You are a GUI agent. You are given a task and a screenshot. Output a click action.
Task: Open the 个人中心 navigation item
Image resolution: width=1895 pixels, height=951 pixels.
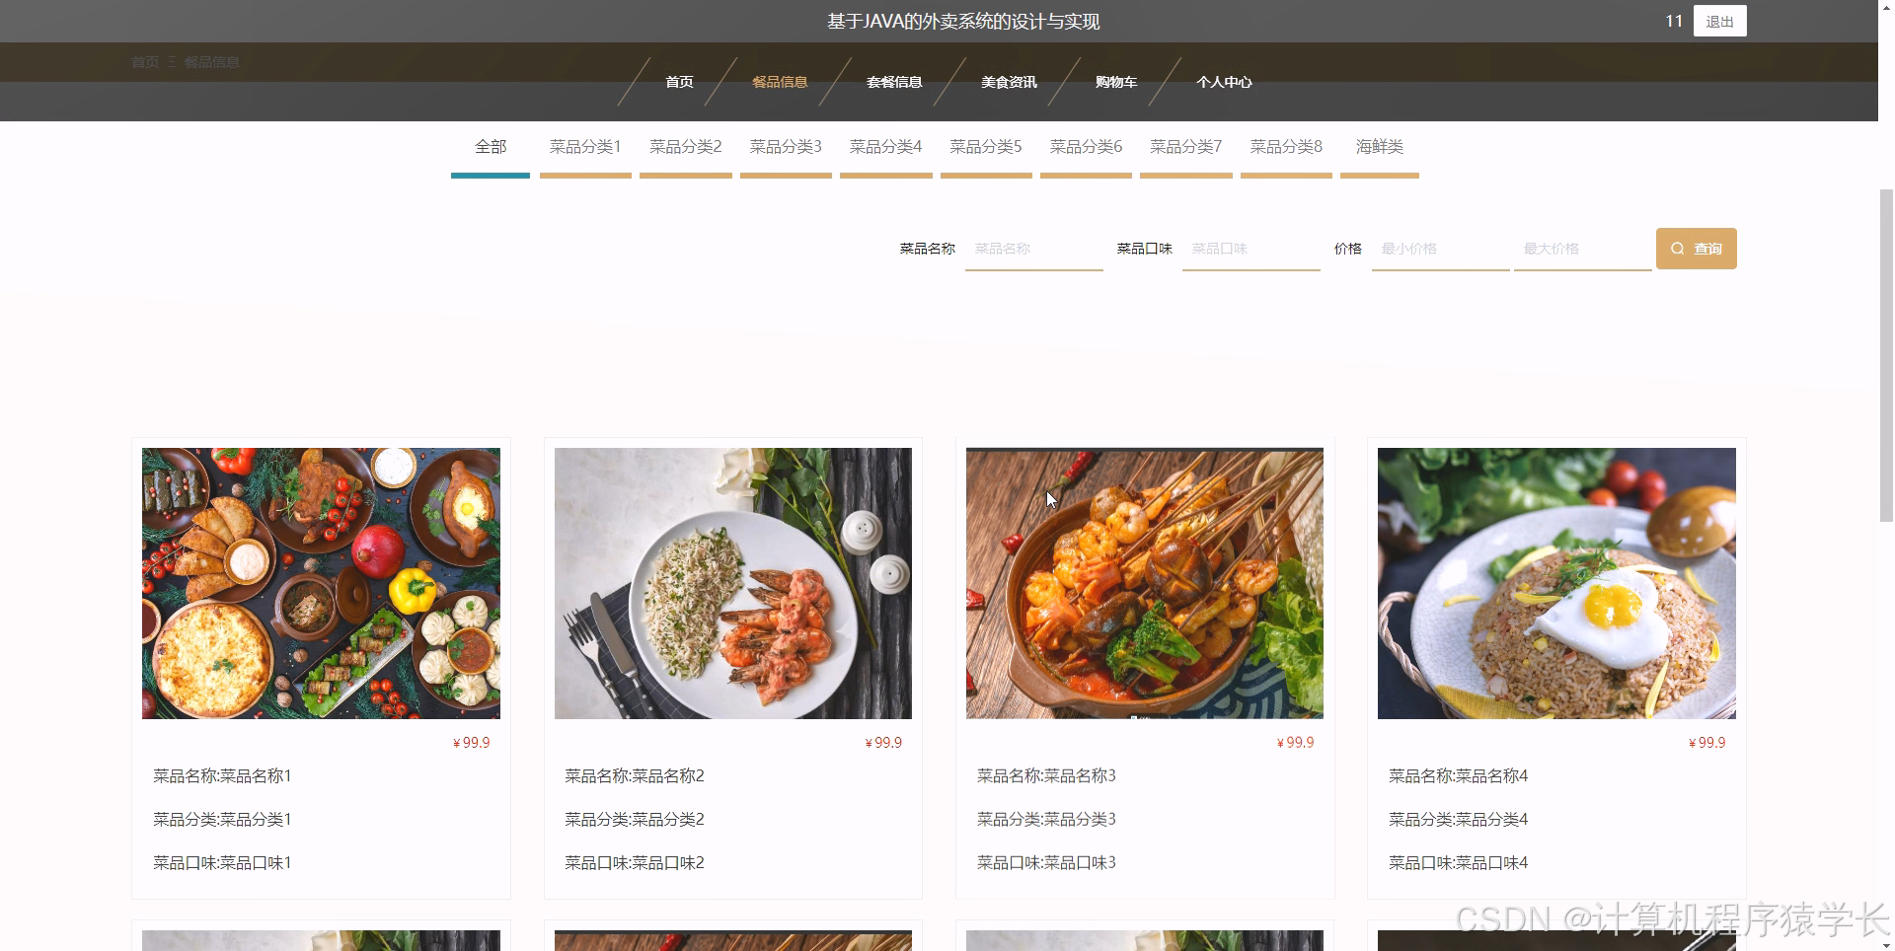point(1224,82)
